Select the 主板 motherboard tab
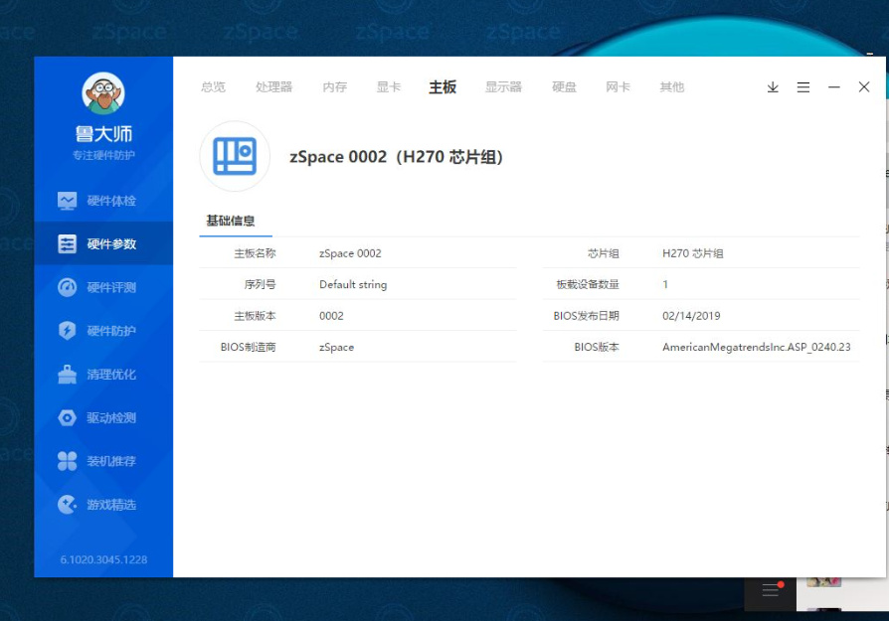The width and height of the screenshot is (889, 621). click(443, 87)
